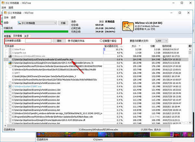Click the file icon of the 110.8 MB .dat row

pyautogui.click(x=10, y=110)
